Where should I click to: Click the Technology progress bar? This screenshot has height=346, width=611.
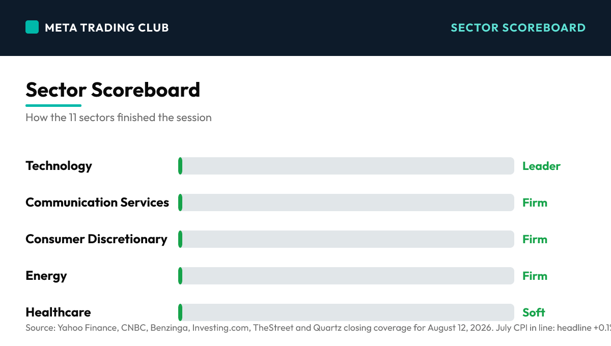[346, 166]
